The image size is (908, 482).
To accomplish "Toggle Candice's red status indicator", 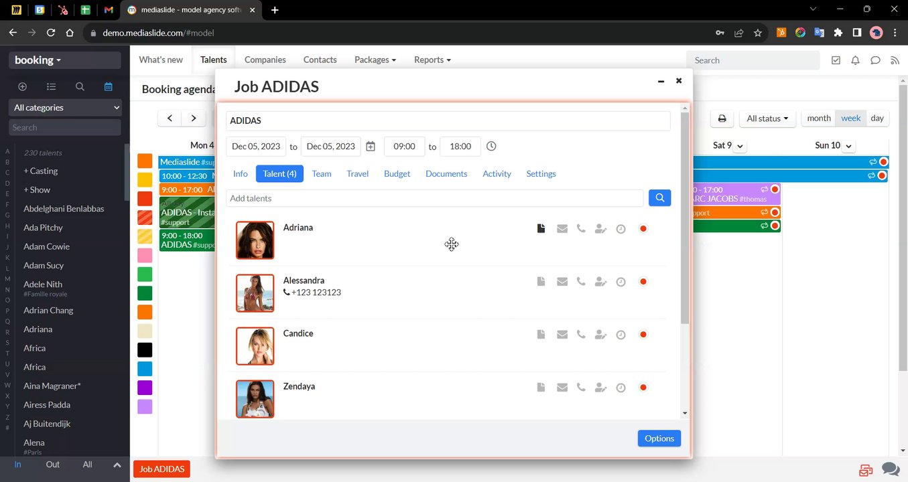I will (x=643, y=335).
